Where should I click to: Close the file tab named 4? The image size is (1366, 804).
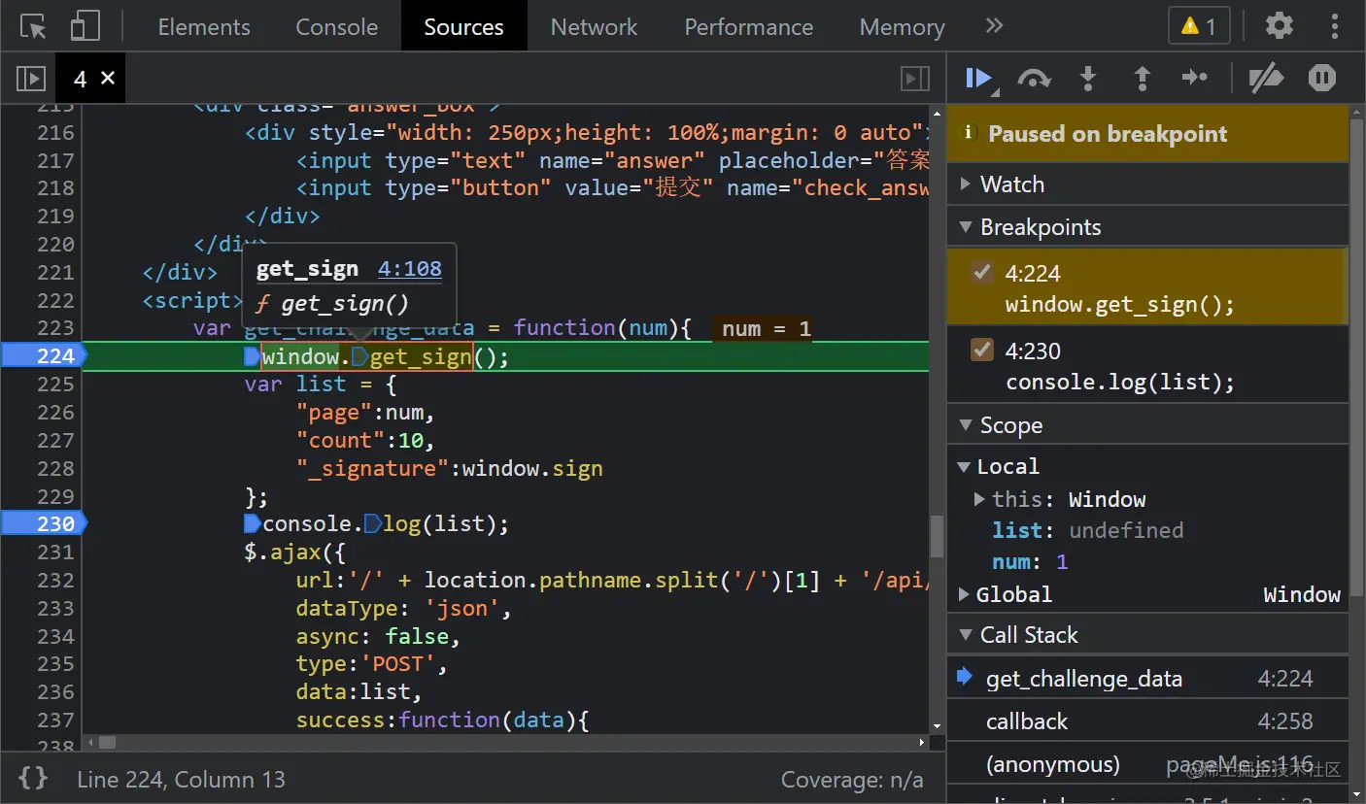[x=108, y=78]
